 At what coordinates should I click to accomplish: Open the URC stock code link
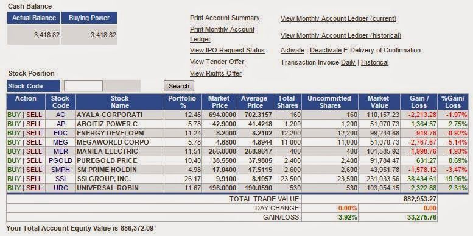coord(61,188)
